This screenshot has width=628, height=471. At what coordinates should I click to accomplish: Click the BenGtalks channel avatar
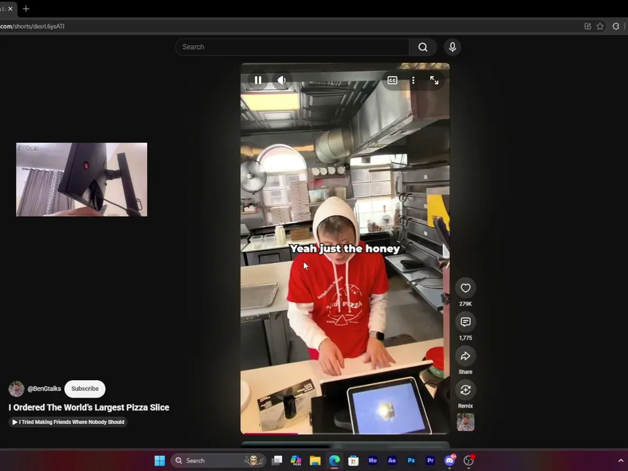[16, 389]
